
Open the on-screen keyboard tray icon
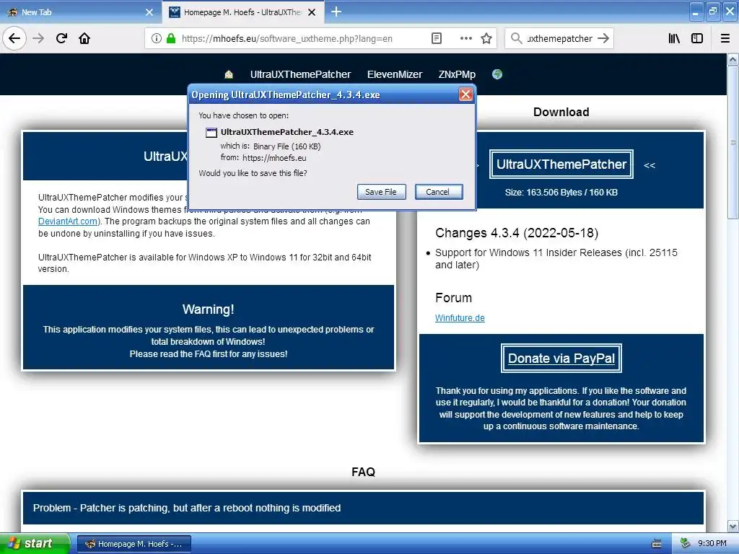(657, 544)
